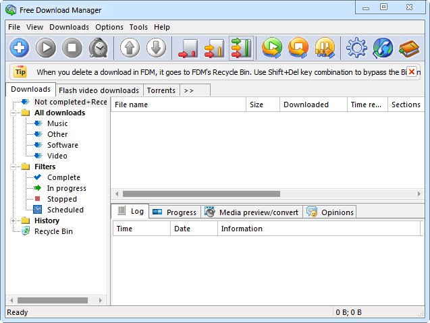Sort by Size column header
This screenshot has height=323, width=430.
point(263,105)
